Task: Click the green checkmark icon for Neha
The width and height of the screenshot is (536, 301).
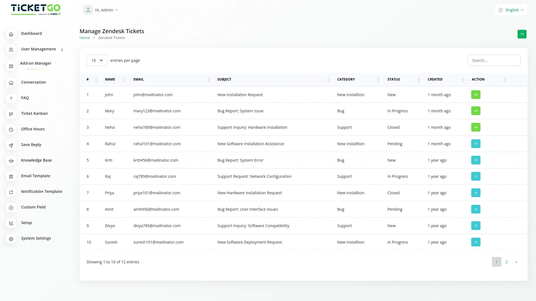Action: (x=476, y=127)
